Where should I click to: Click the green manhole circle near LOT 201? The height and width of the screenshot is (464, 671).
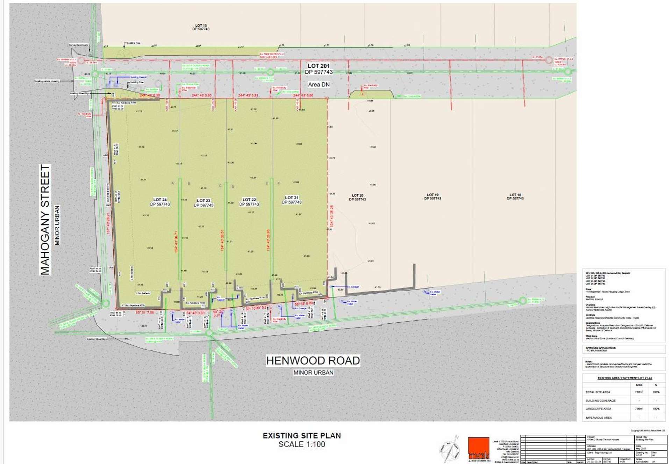pyautogui.click(x=270, y=72)
